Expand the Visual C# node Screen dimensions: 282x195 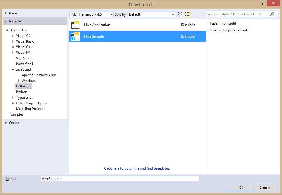click(x=13, y=35)
